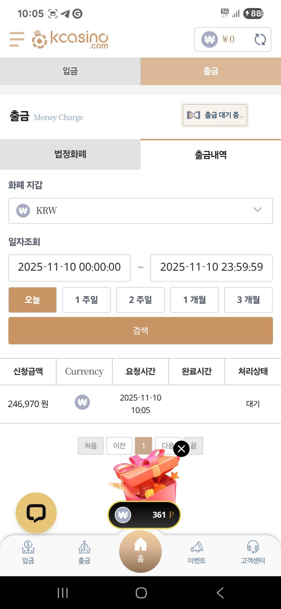Viewport: 281px width, 609px height.
Task: Select the 1 주일 date range
Action: tap(86, 300)
